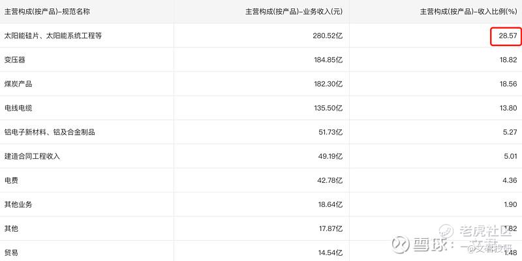Click the 18.56 ratio cell
The width and height of the screenshot is (522, 261).
508,84
